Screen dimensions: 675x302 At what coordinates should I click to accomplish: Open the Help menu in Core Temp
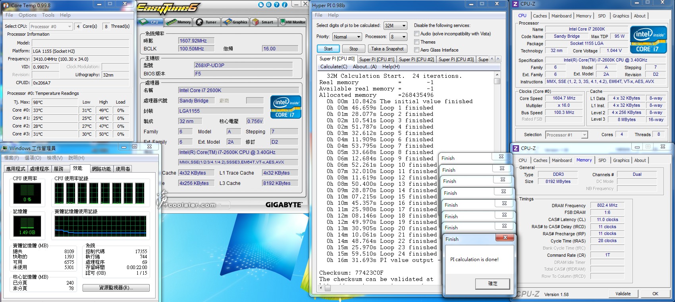point(65,15)
